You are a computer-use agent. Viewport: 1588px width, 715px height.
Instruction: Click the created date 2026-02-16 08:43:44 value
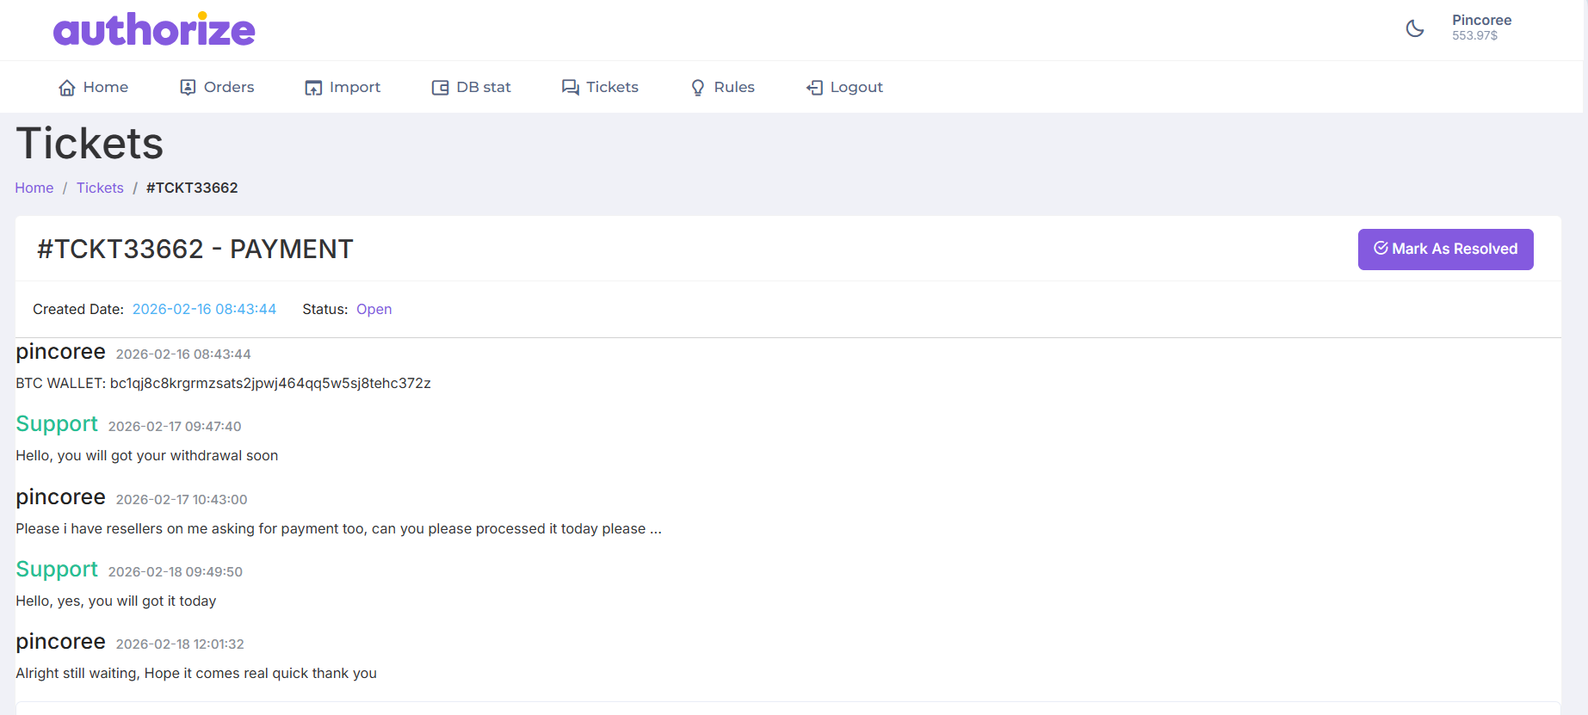[204, 309]
